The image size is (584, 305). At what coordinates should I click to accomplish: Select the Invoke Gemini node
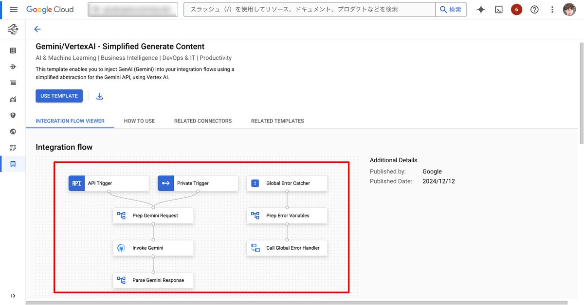point(153,248)
